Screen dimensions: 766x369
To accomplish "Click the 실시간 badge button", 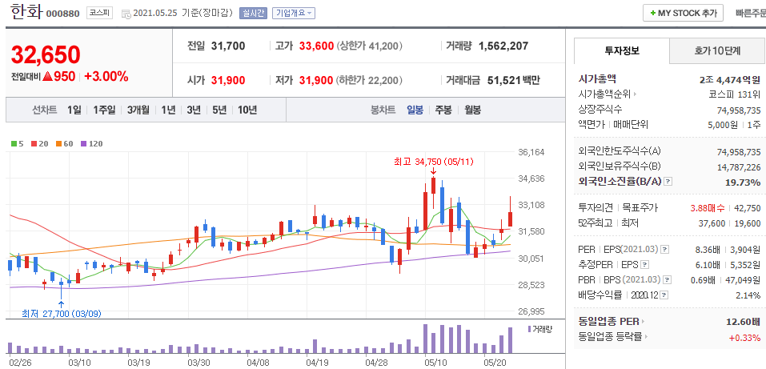I will (253, 13).
